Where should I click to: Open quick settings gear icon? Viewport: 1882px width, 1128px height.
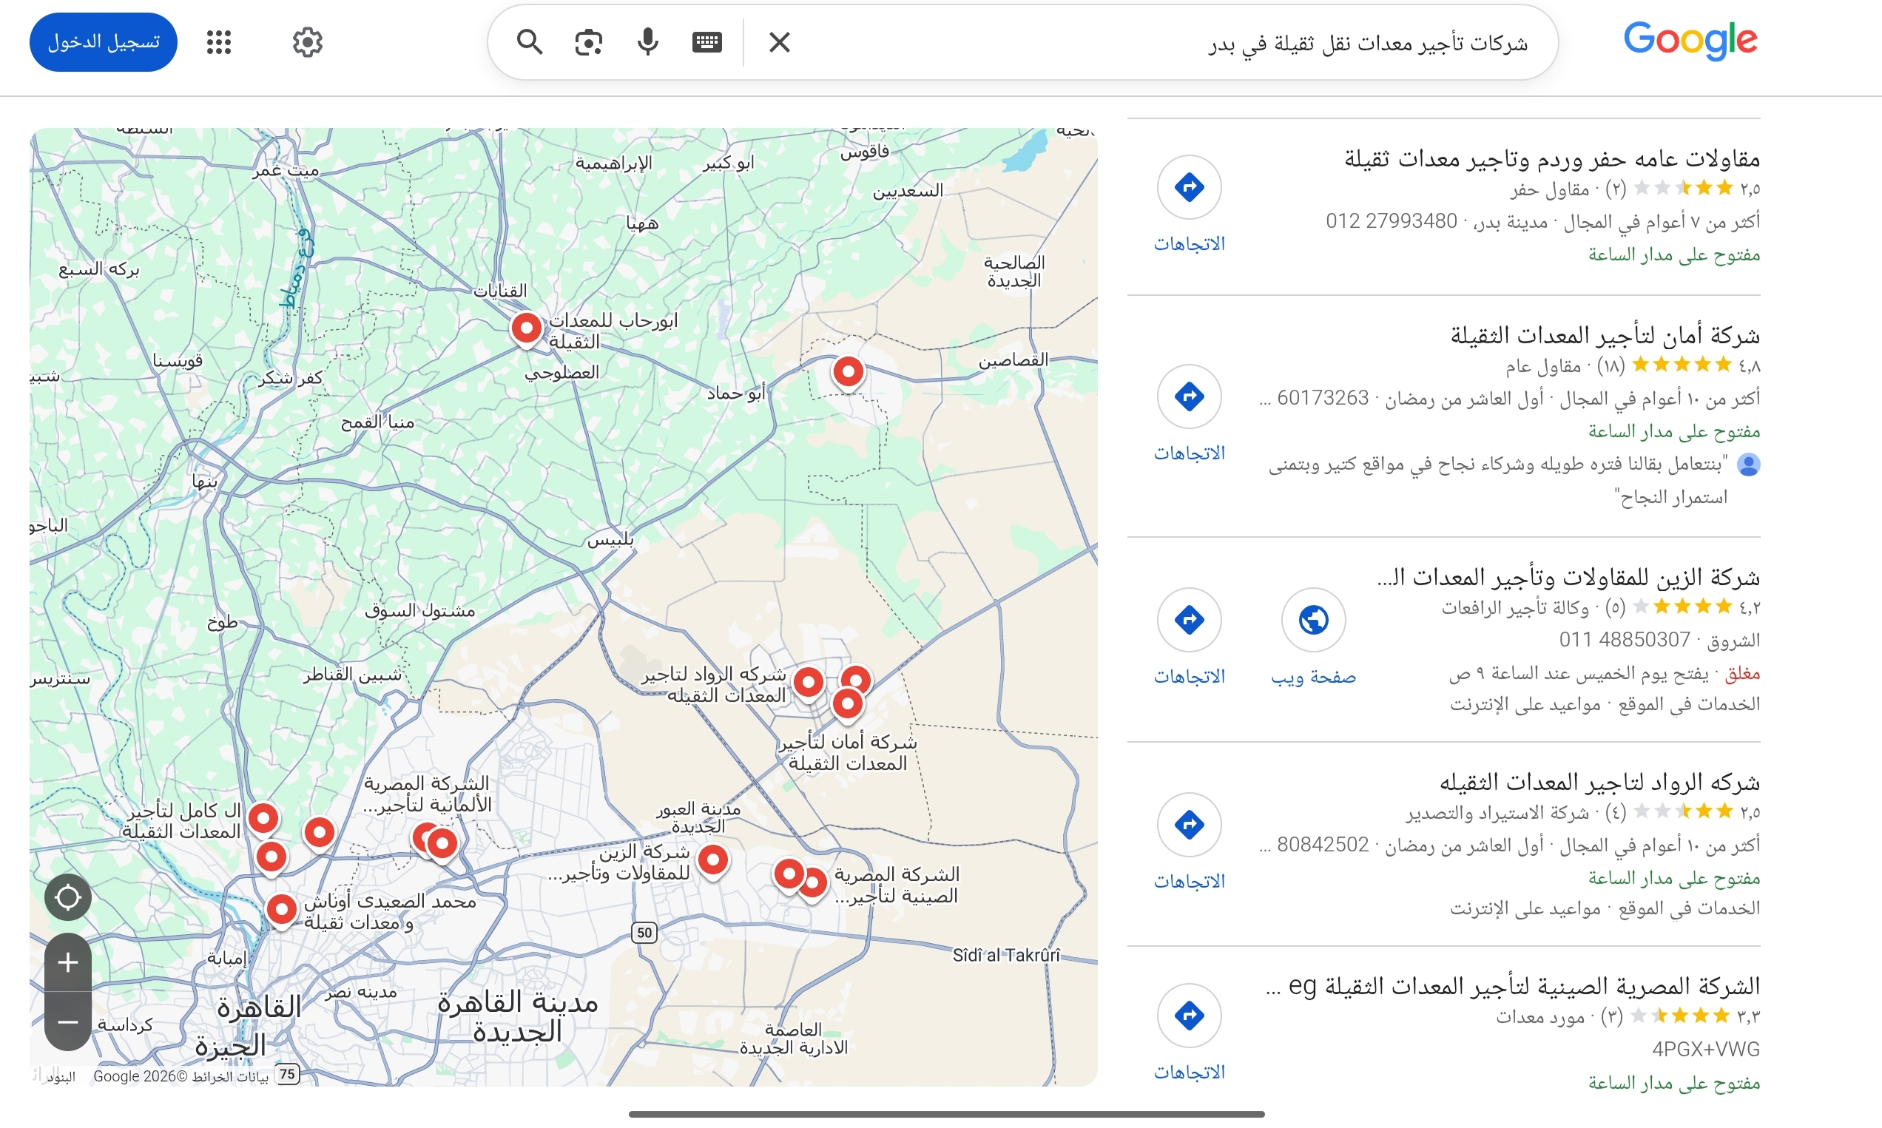[x=307, y=42]
